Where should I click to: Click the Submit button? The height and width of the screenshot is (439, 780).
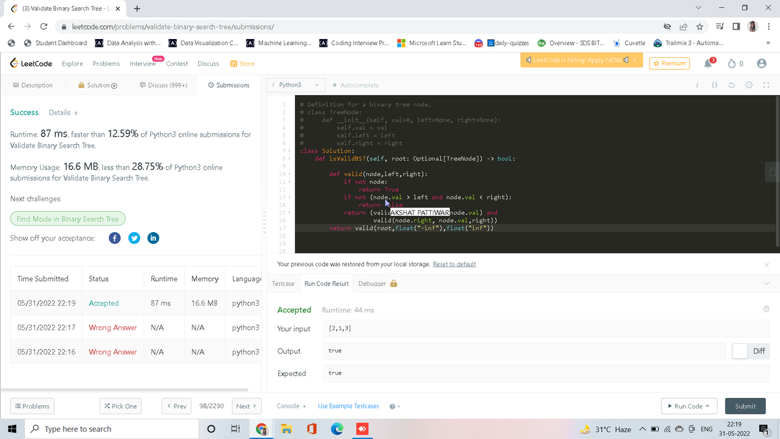[746, 406]
